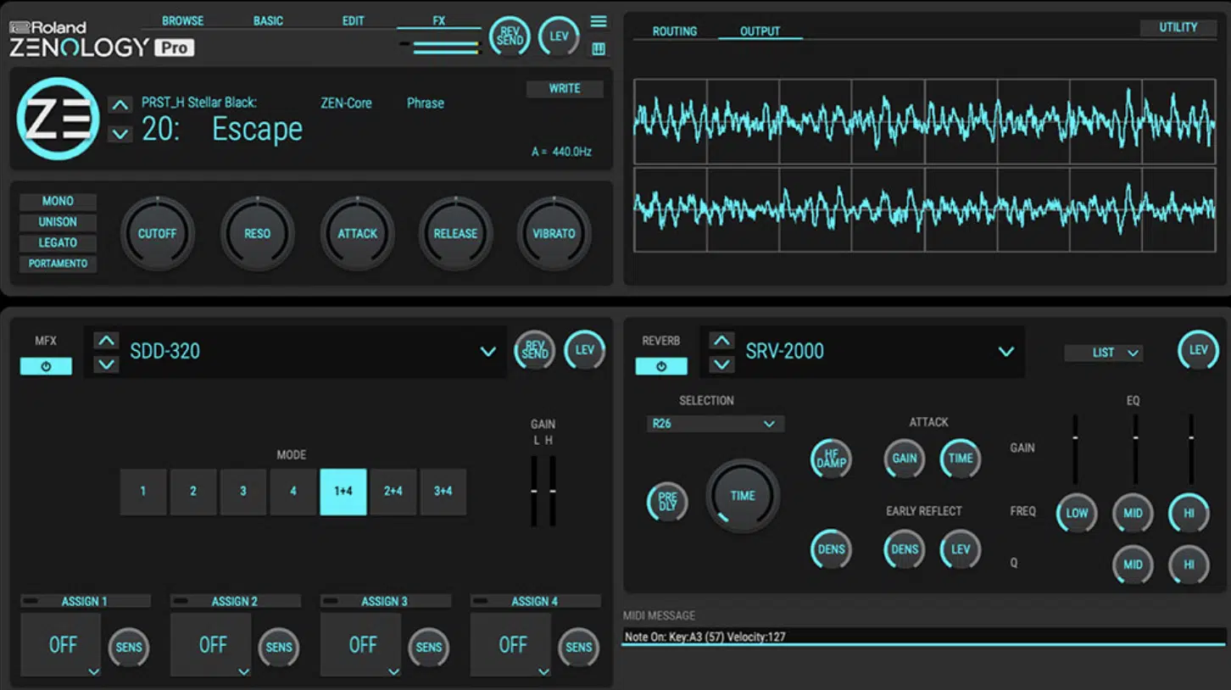Switch to the BROWSE tab
Screen dimensions: 1231x690
point(183,20)
